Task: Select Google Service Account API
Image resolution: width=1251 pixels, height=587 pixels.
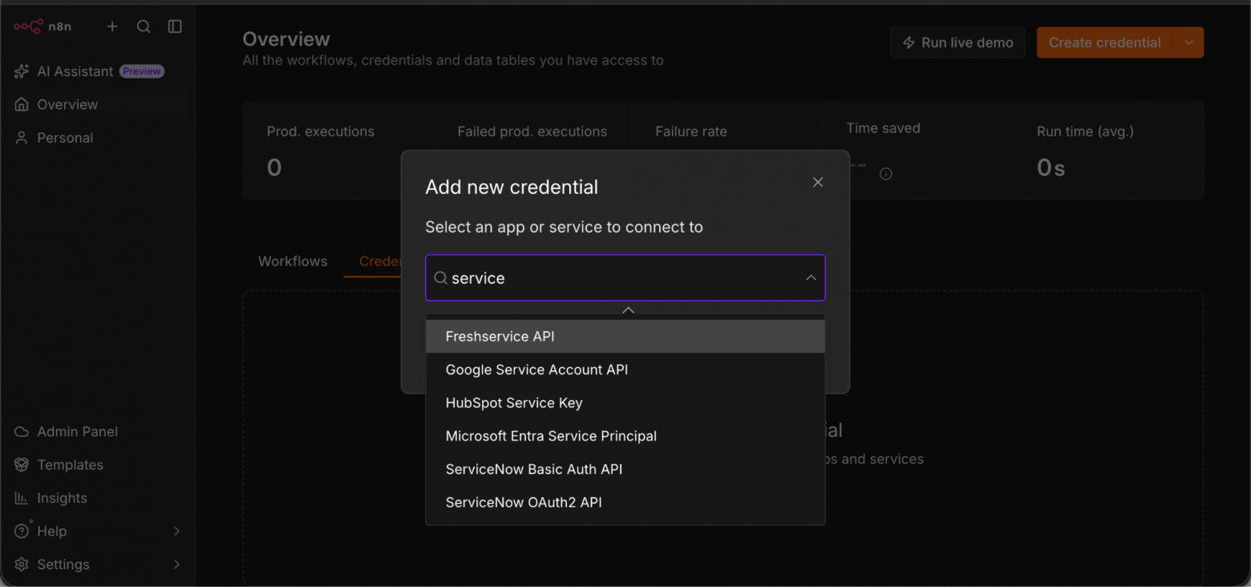Action: coord(625,370)
